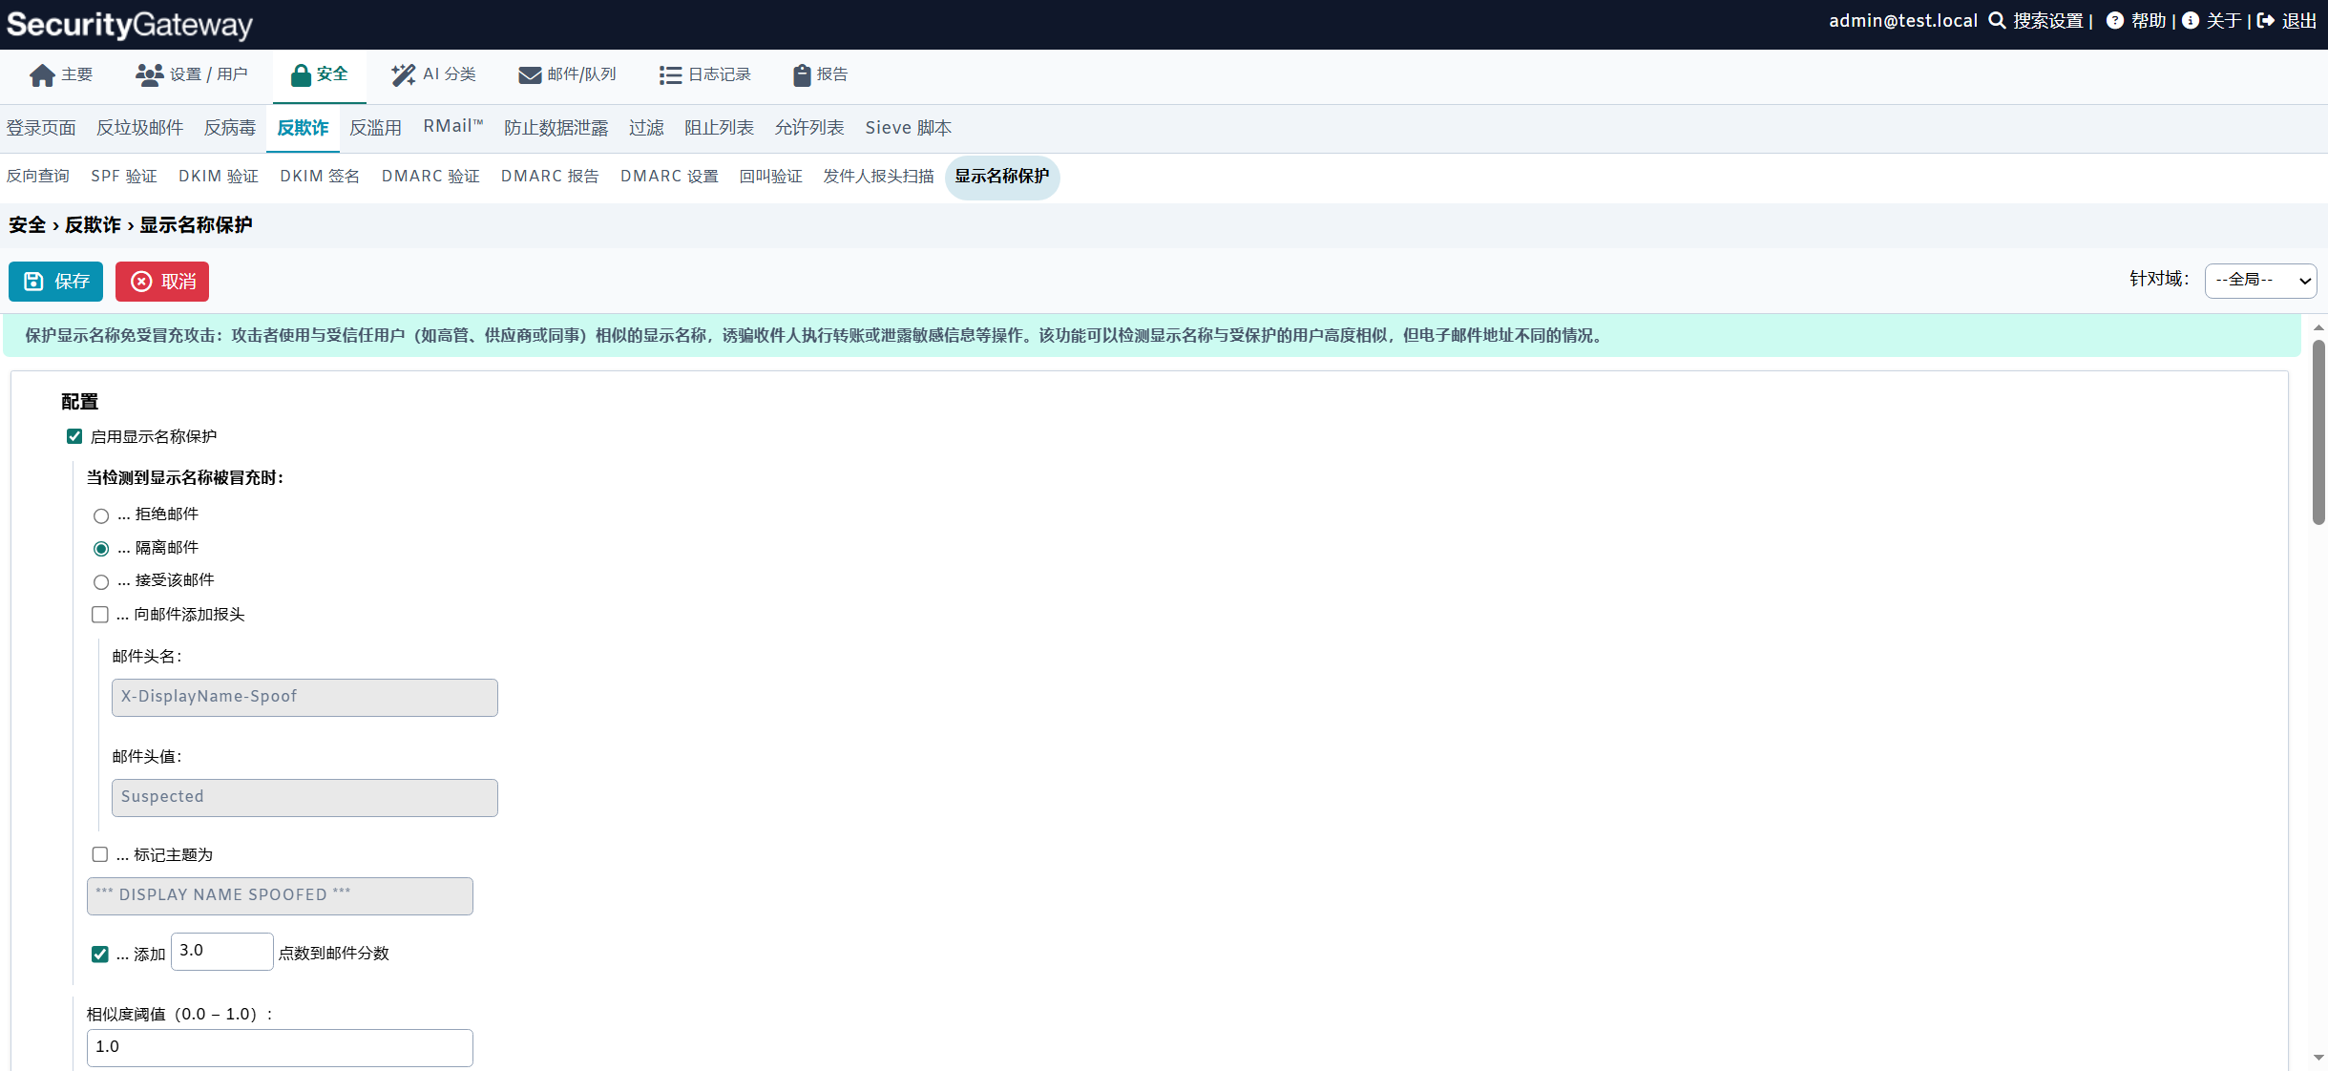Click the vertical scrollbar thumb

[2318, 432]
